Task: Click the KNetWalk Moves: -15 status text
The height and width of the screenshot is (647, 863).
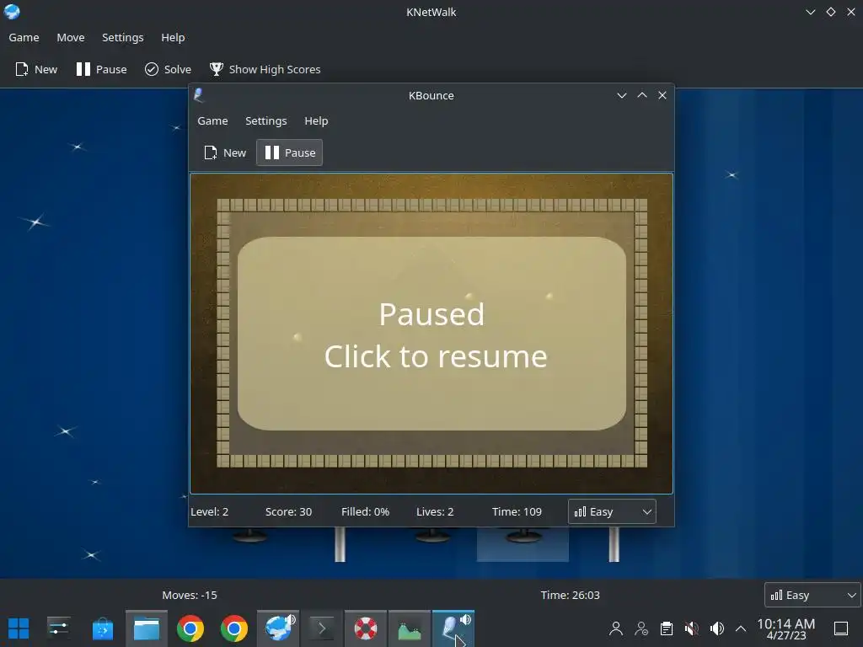Action: point(190,595)
